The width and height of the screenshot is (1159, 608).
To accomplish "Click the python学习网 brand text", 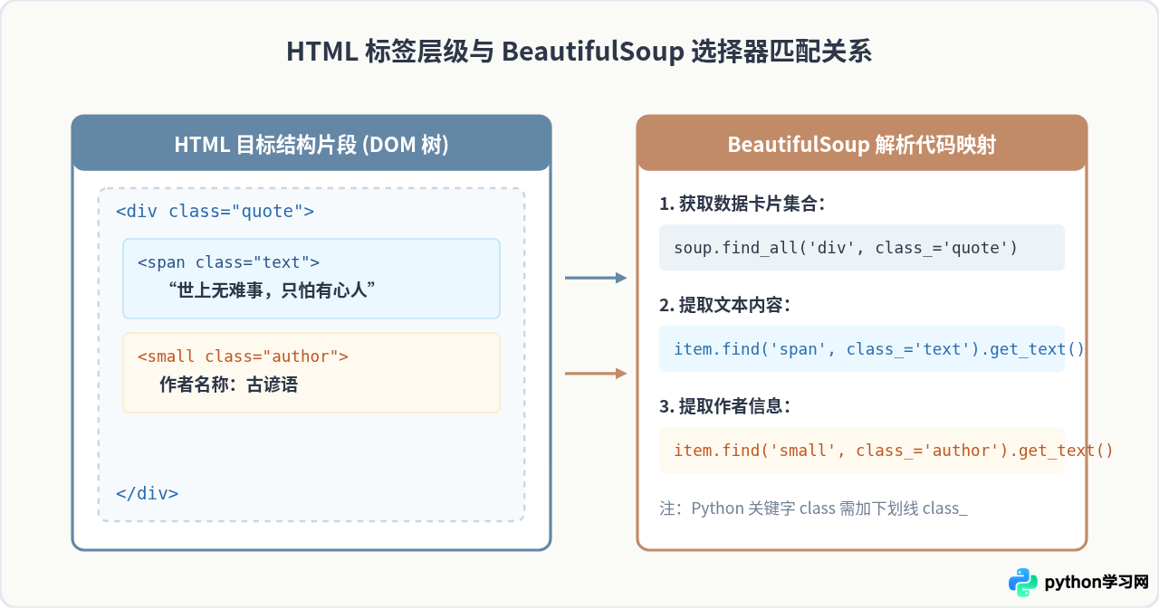I will tap(1097, 583).
